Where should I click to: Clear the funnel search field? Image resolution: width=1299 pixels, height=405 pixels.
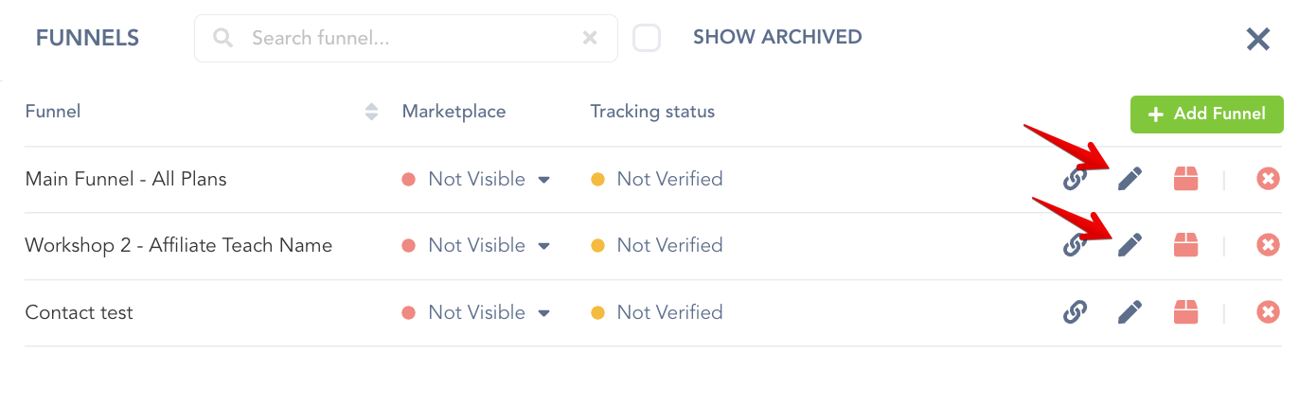tap(590, 38)
